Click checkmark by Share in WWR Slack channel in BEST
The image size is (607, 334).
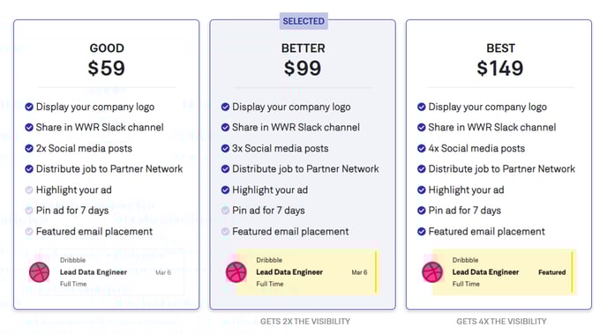(x=422, y=127)
